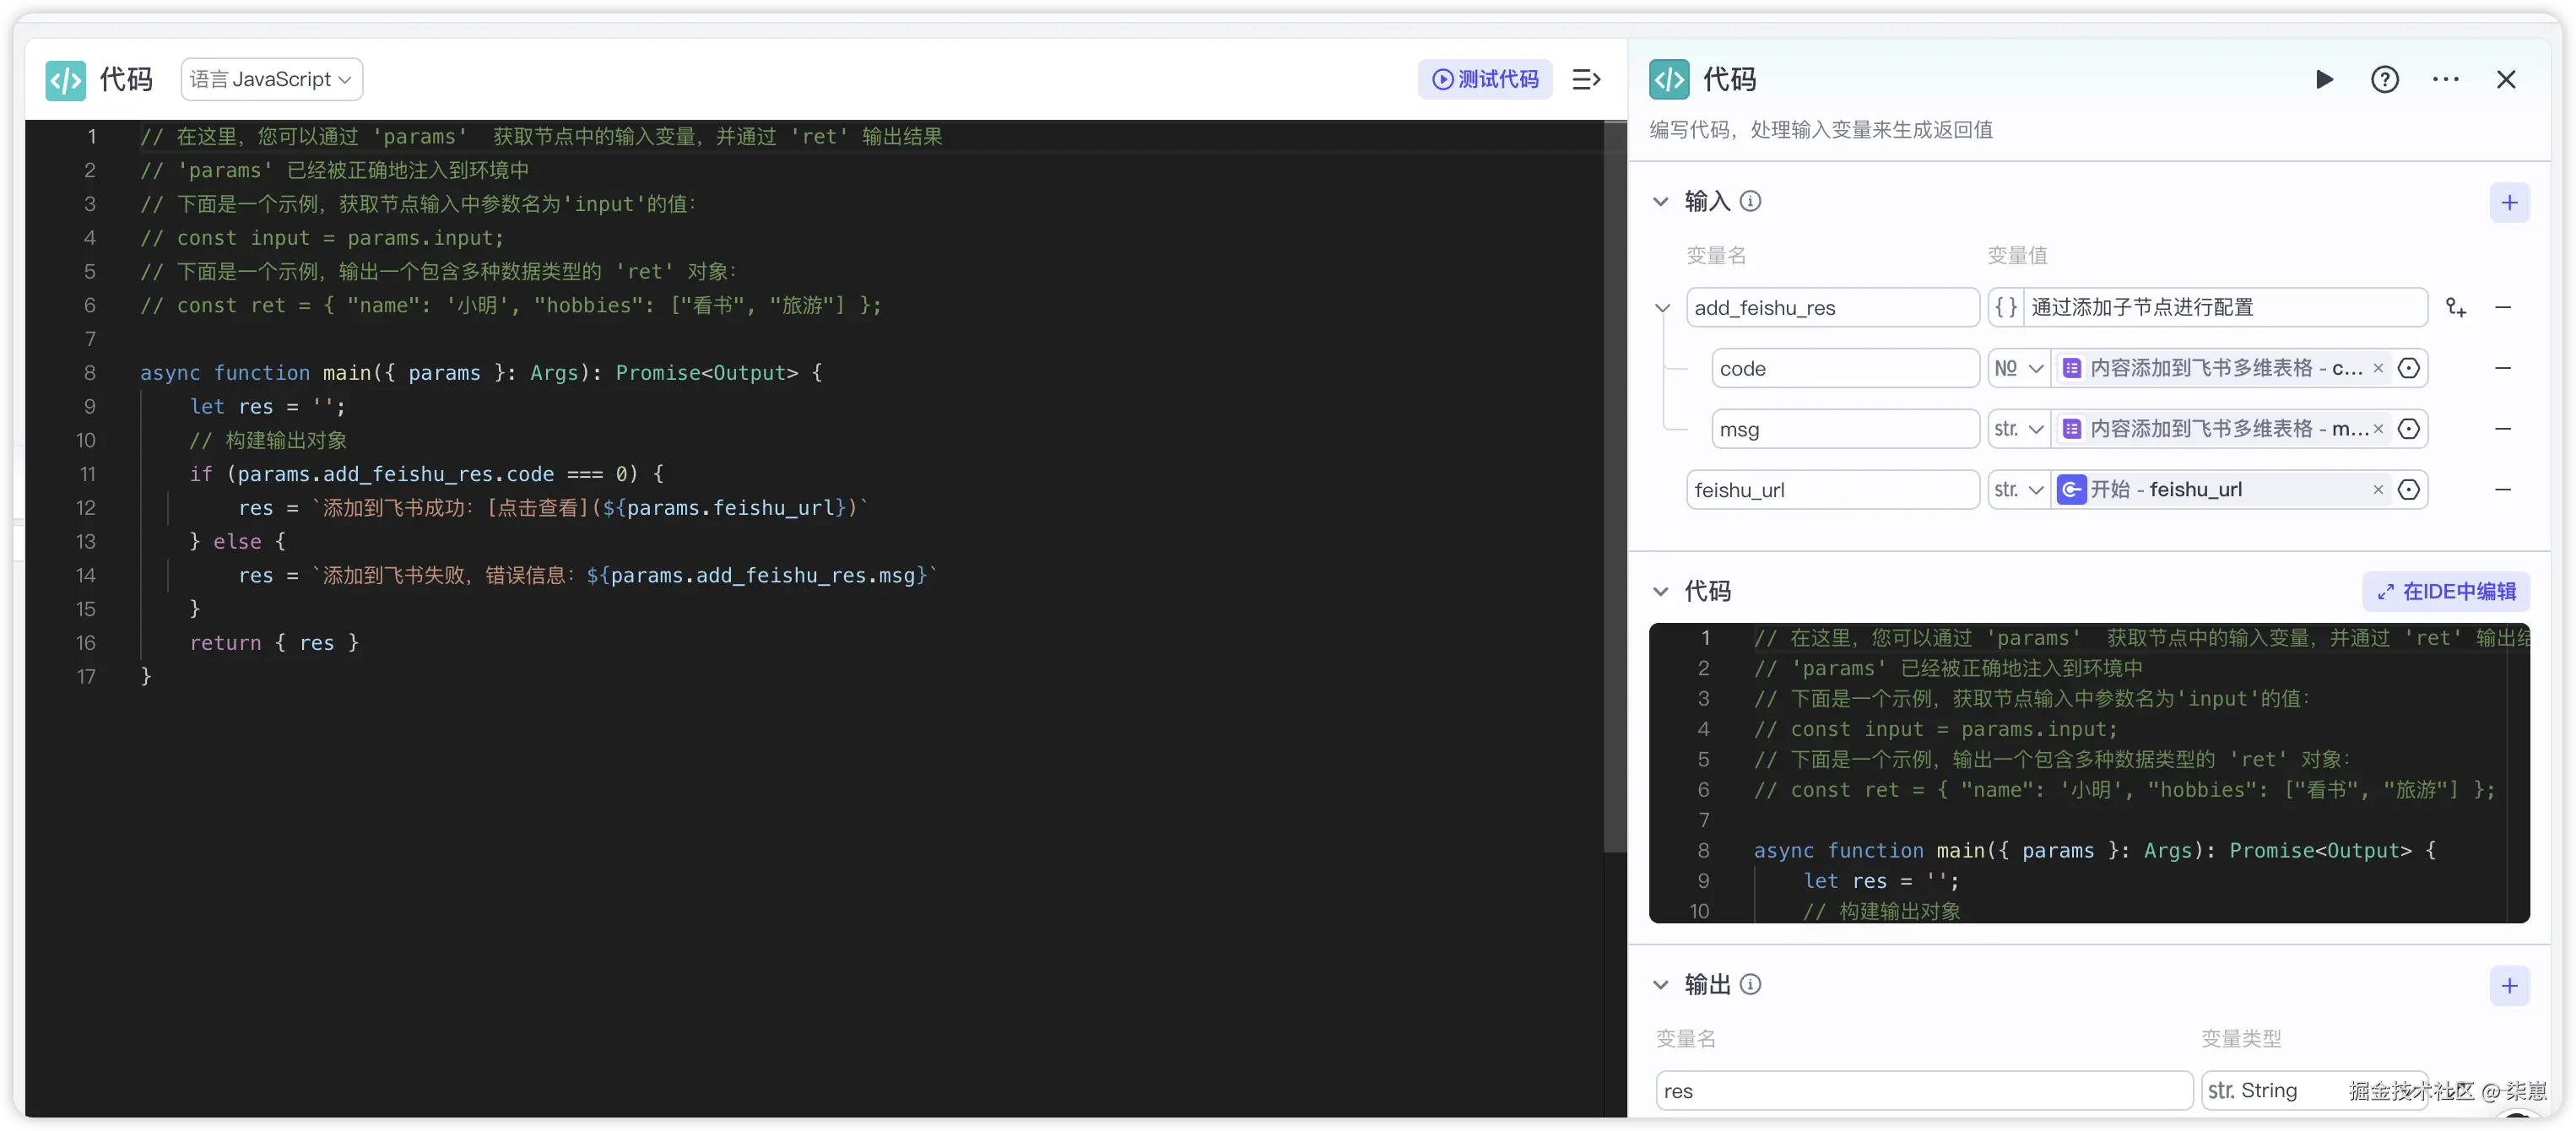Click the 在IDE中编辑 button
2576x1131 pixels.
pyautogui.click(x=2445, y=591)
